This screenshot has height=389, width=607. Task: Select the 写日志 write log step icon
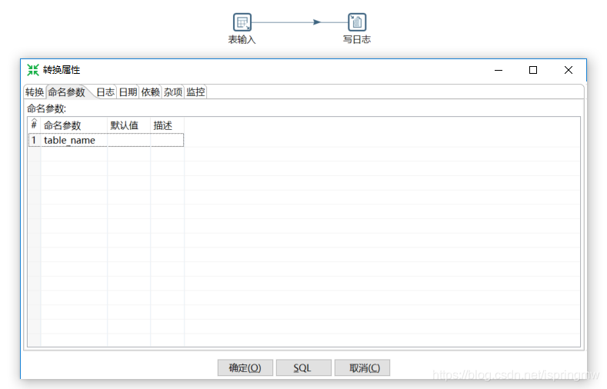click(357, 22)
